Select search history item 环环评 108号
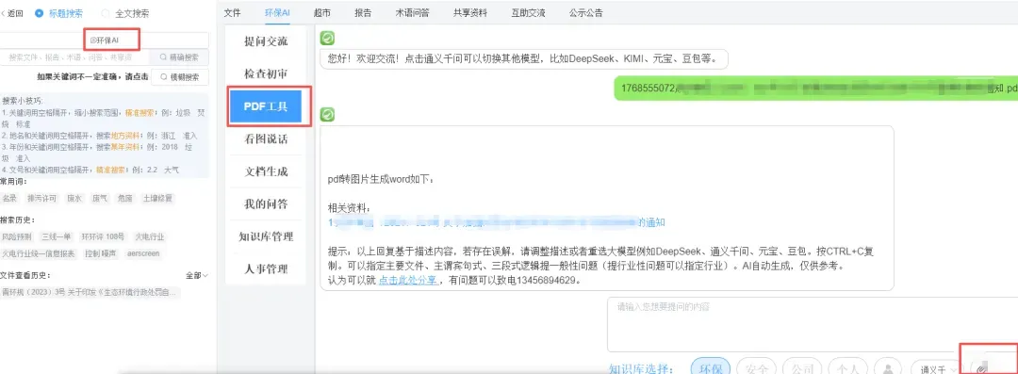Image resolution: width=1018 pixels, height=374 pixels. [103, 237]
